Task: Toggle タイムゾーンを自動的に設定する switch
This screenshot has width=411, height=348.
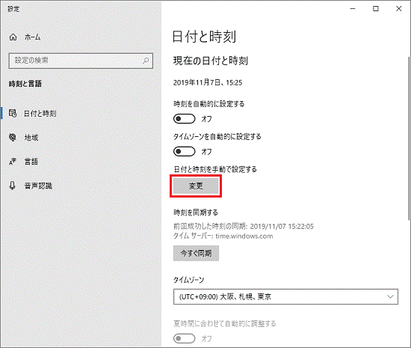Action: 185,151
